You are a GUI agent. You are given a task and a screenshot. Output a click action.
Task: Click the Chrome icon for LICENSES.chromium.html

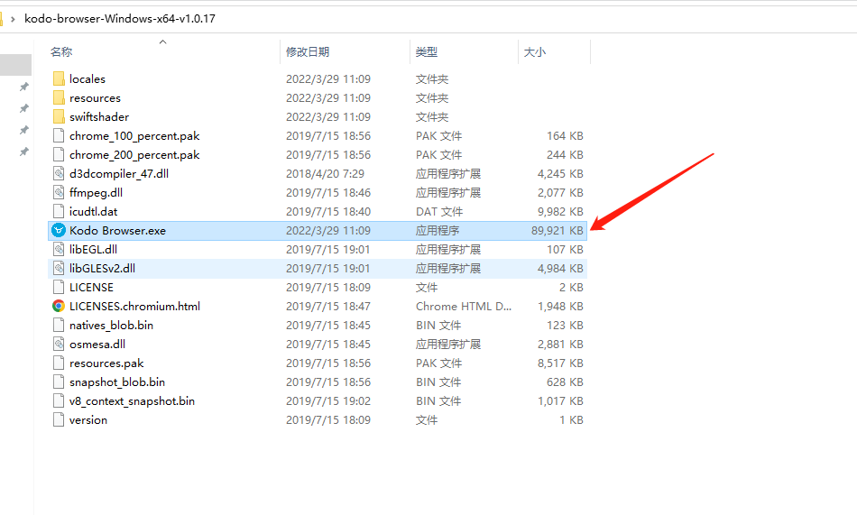[59, 306]
